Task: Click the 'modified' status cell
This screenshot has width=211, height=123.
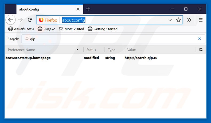Action: coord(91,58)
